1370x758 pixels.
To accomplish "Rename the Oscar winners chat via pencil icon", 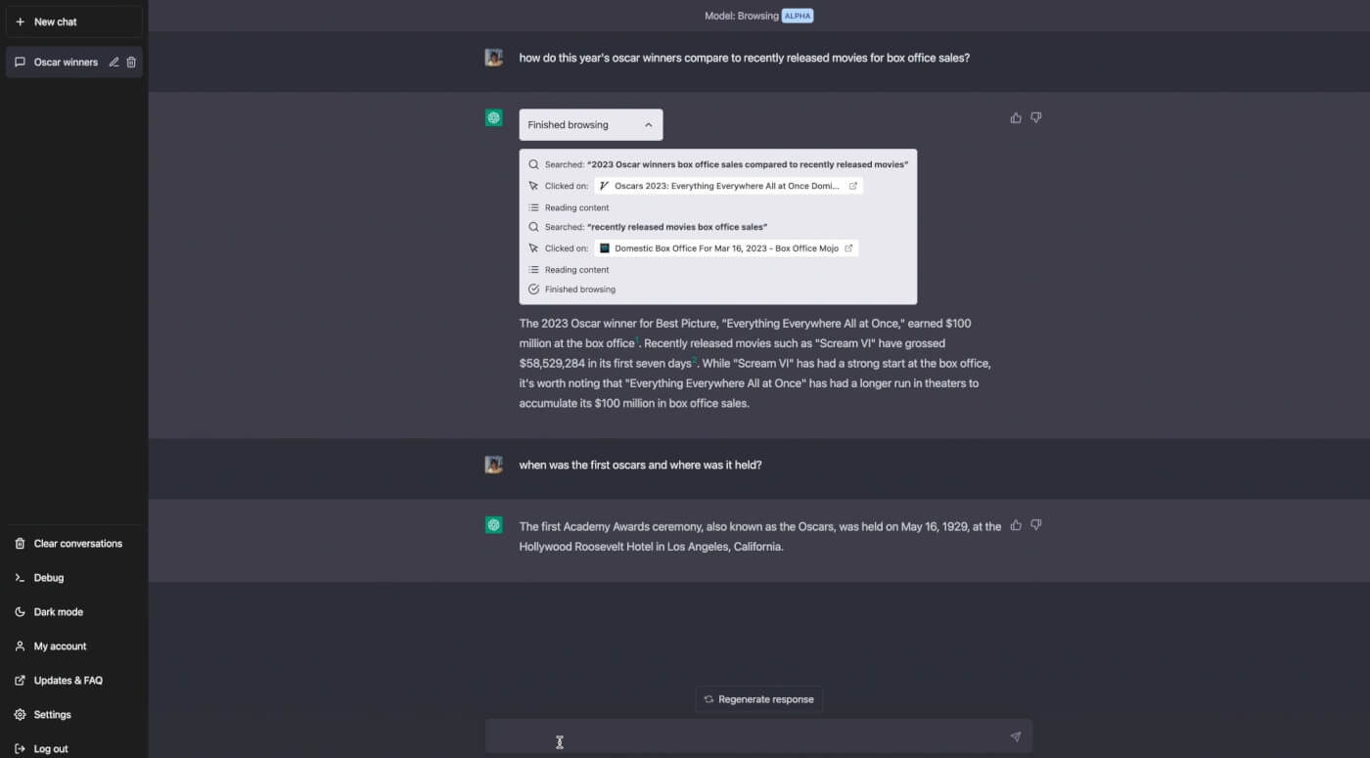I will [x=114, y=62].
